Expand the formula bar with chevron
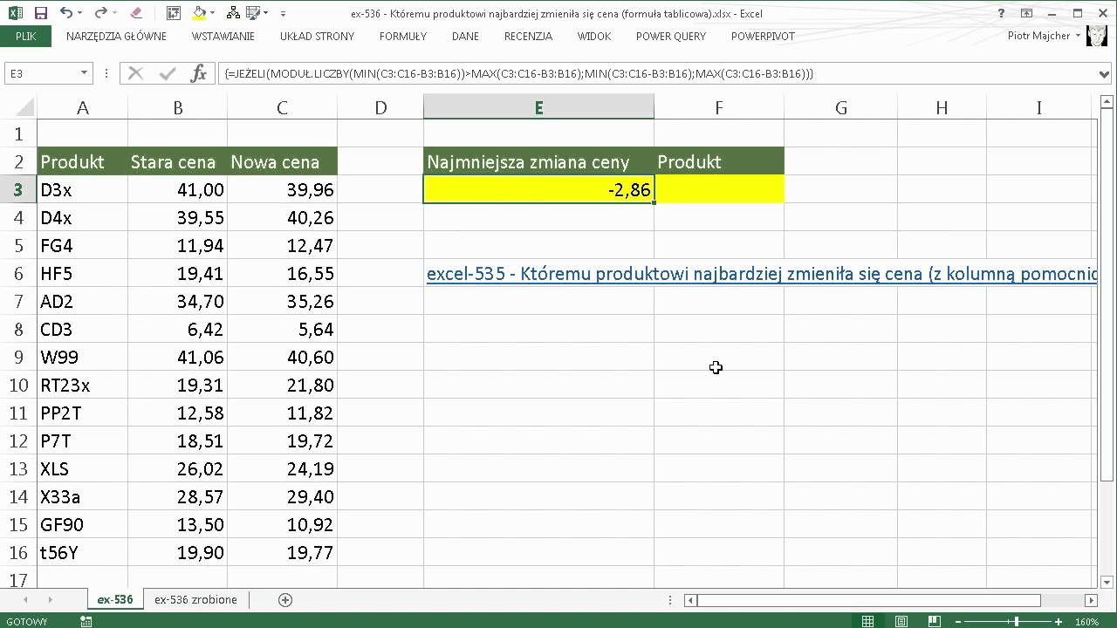 [x=1105, y=74]
